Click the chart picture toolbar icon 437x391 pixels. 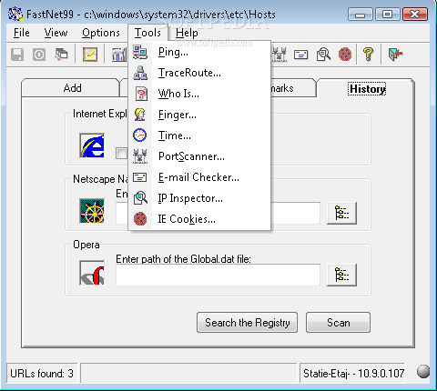click(90, 55)
